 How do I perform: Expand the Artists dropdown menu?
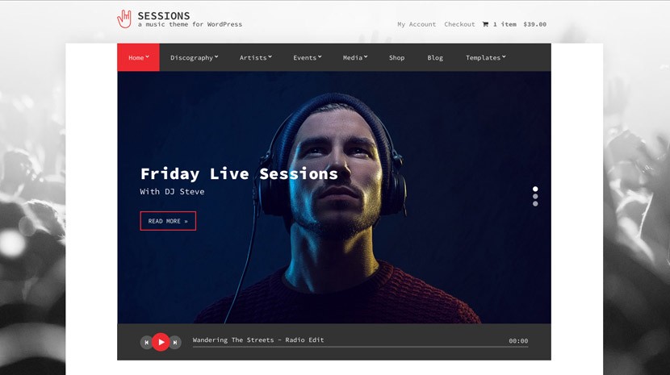coord(256,57)
